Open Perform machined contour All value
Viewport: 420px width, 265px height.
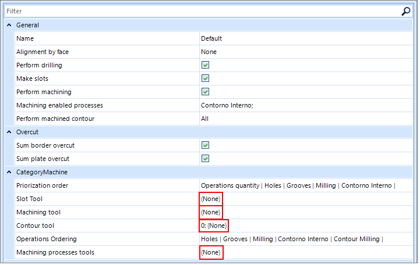[205, 119]
